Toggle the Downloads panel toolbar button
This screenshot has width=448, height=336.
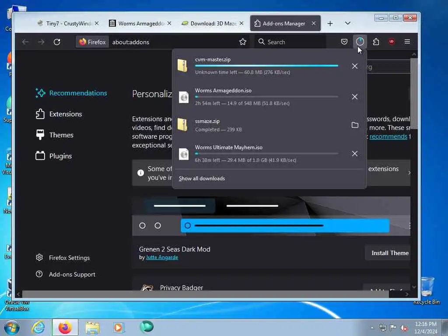tap(360, 42)
